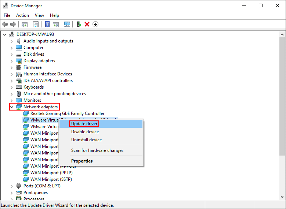Image resolution: width=286 pixels, height=209 pixels.
Task: Select Realtek Gaming GbE Family Controller
Action: [67, 113]
